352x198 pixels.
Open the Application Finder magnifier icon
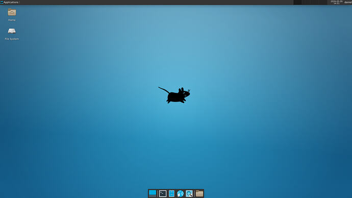click(189, 193)
